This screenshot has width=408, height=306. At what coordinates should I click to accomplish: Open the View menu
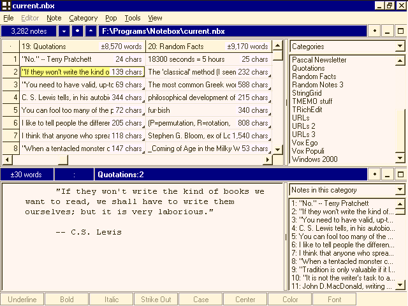point(155,18)
